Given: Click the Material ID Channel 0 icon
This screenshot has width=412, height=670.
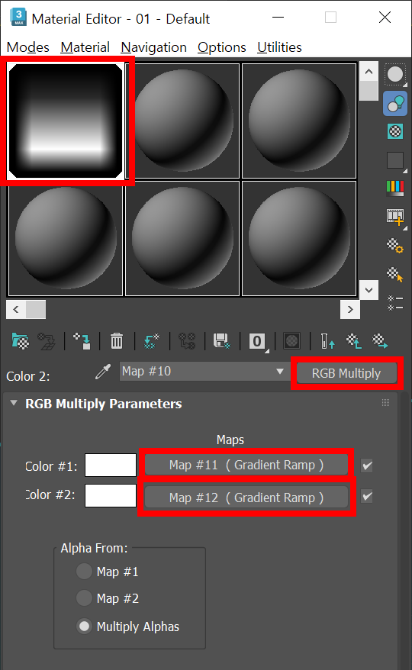Looking at the screenshot, I should [257, 341].
